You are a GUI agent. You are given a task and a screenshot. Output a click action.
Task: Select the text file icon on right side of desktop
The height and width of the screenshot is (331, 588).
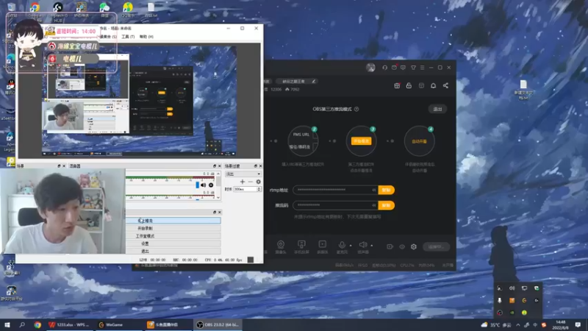tap(523, 90)
